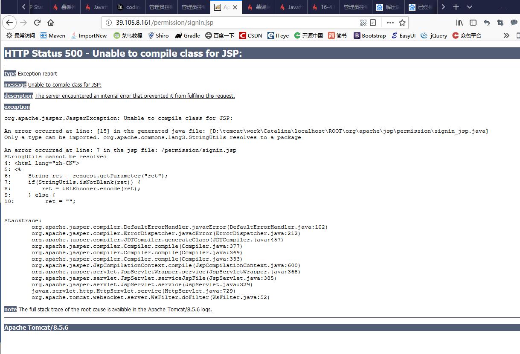Image resolution: width=520 pixels, height=354 pixels.
Task: Open the ITeye bookmark
Action: coord(279,35)
